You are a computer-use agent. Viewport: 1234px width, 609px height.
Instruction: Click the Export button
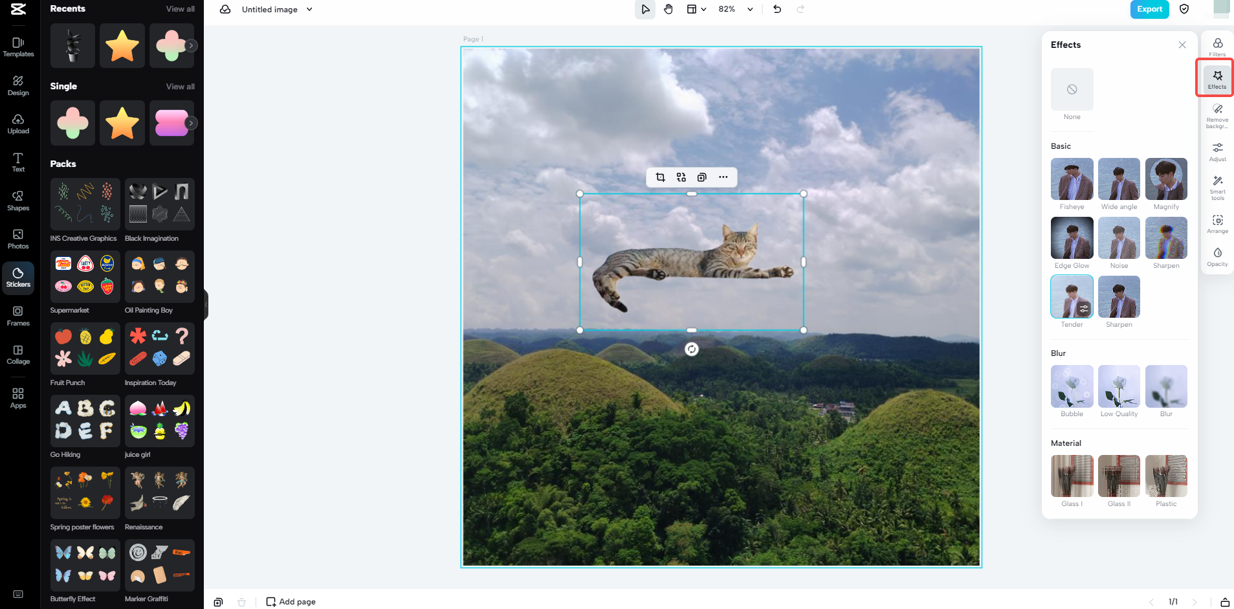1150,9
